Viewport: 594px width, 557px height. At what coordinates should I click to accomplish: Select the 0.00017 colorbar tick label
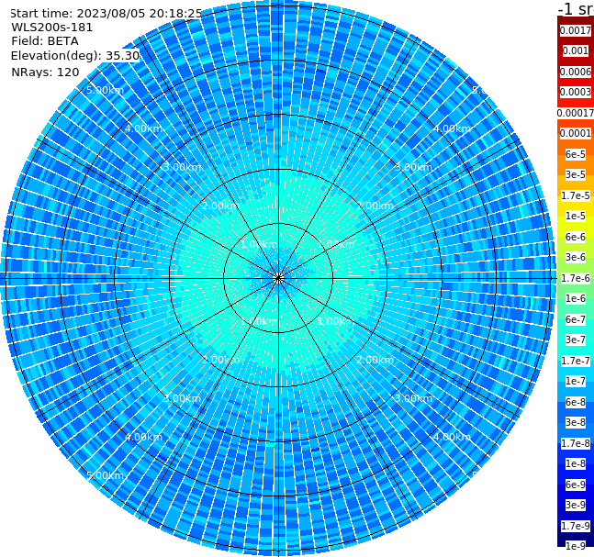(576, 113)
